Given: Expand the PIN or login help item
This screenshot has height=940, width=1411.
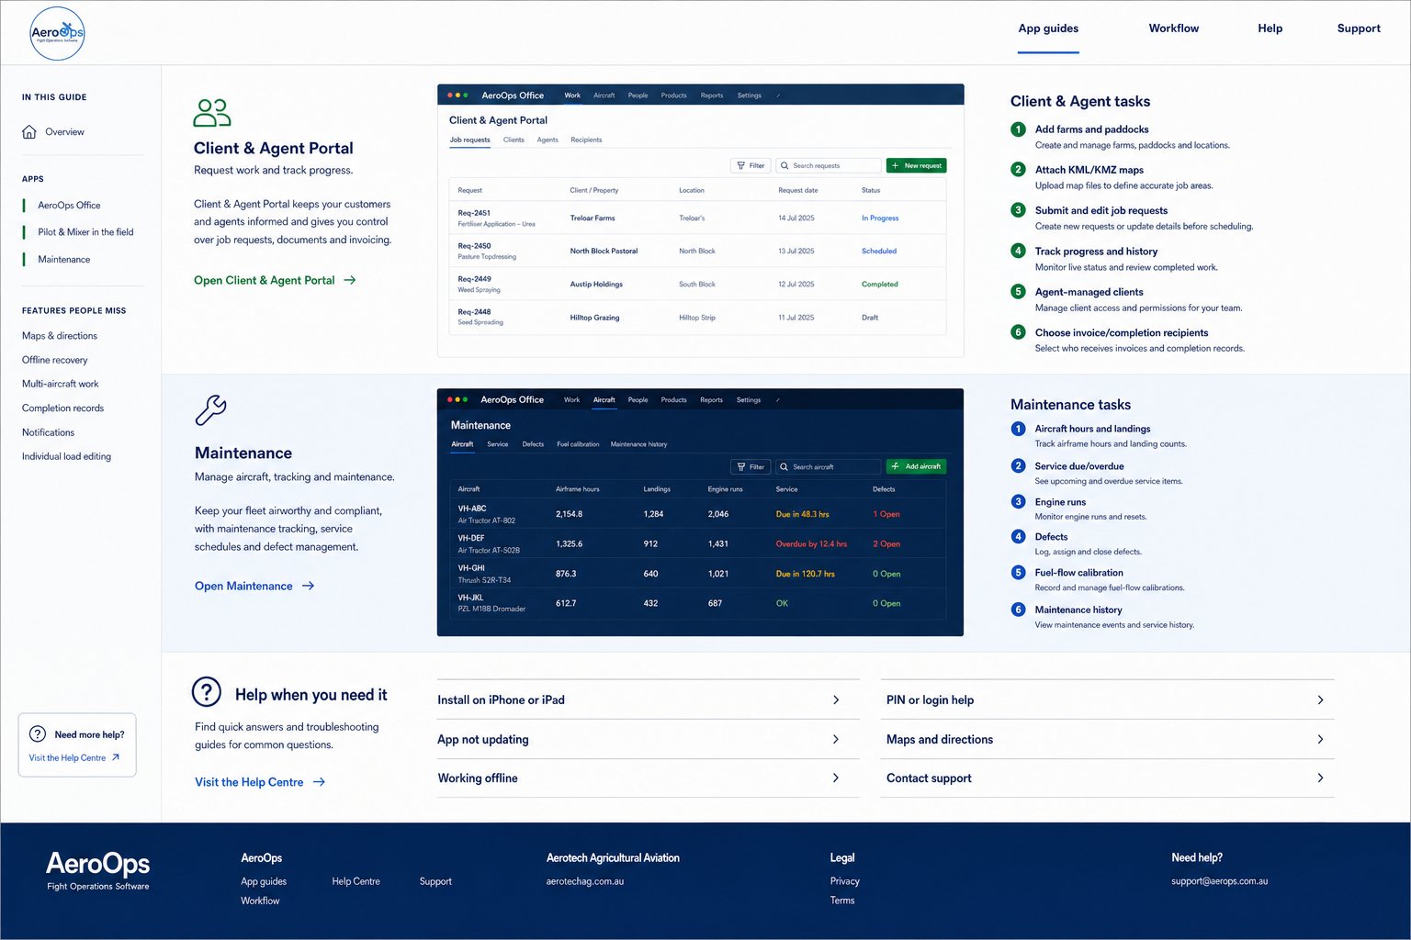Looking at the screenshot, I should pyautogui.click(x=1108, y=699).
